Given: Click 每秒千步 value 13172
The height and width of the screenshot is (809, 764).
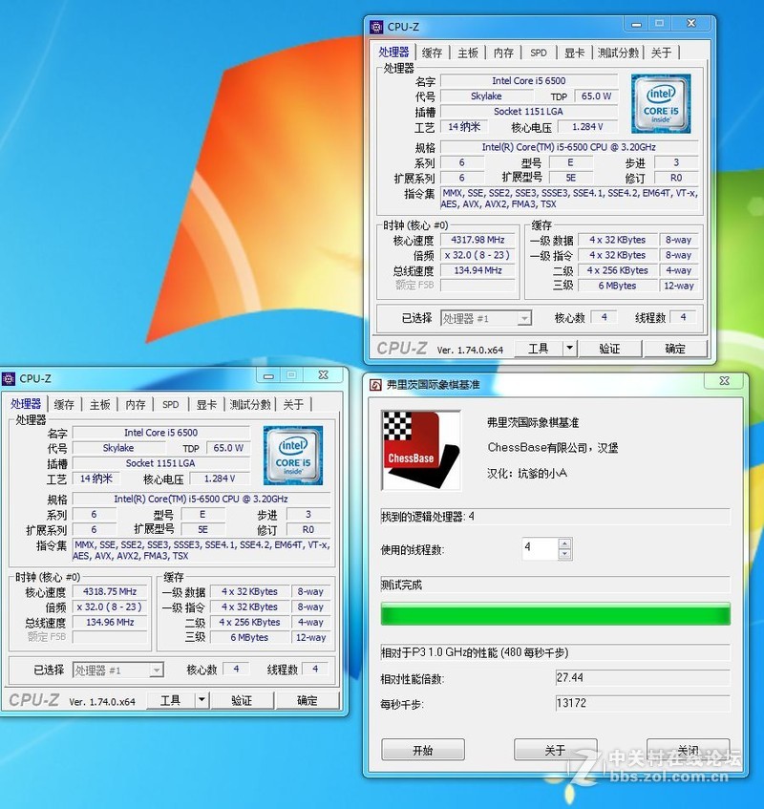Looking at the screenshot, I should (x=643, y=703).
